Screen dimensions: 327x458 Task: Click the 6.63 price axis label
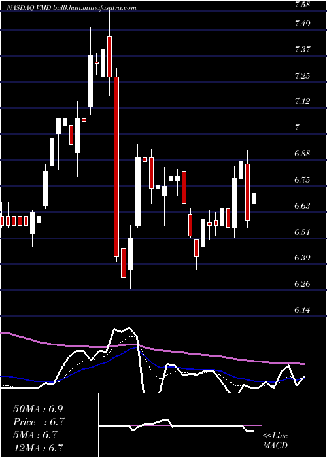tap(302, 206)
